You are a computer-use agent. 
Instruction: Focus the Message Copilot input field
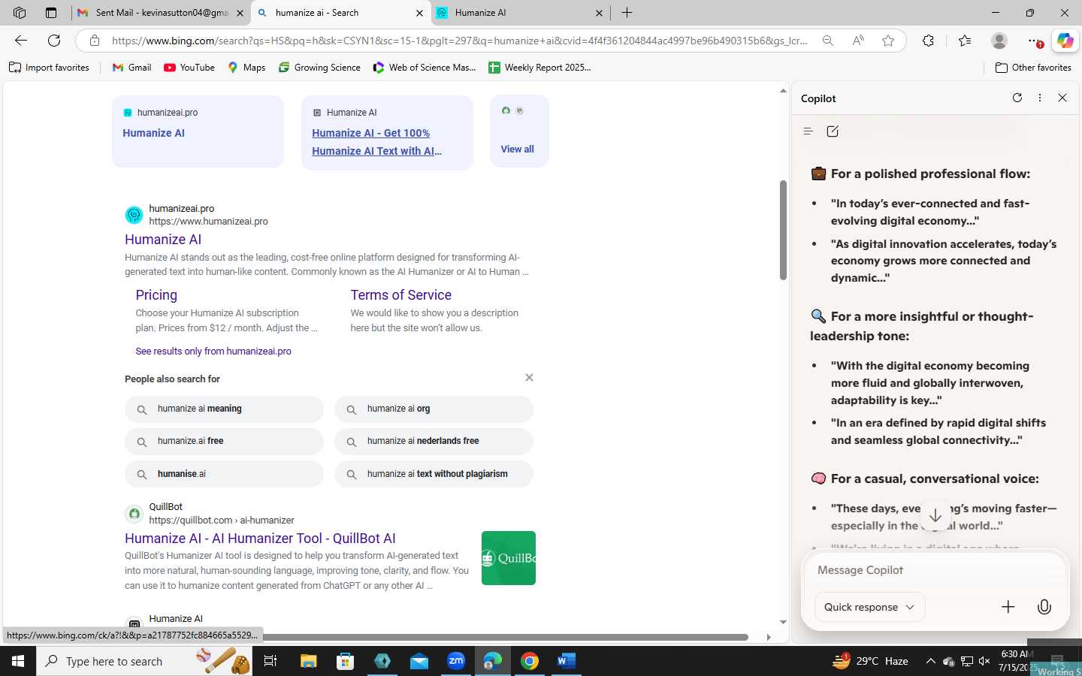935,570
